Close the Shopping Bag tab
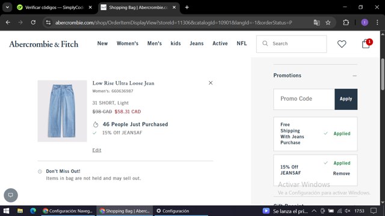The height and width of the screenshot is (216, 385). 174,7
